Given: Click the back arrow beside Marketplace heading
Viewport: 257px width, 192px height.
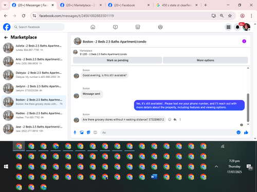Looking at the screenshot, I should point(6,37).
